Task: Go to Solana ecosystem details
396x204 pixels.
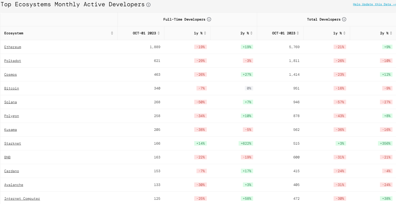Action: coord(11,102)
